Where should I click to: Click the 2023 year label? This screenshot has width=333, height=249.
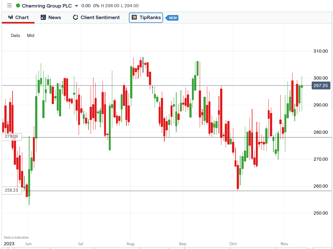click(9, 244)
